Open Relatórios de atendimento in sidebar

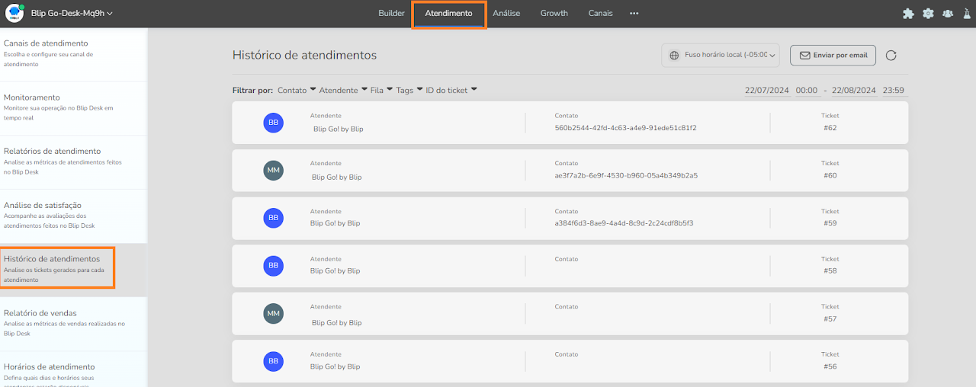52,152
